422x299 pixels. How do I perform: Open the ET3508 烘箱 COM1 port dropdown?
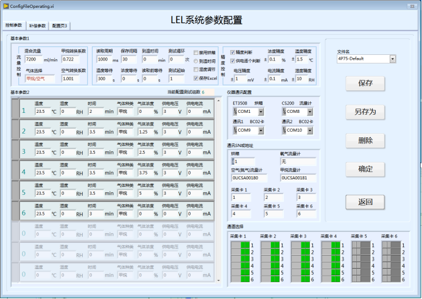click(261, 111)
